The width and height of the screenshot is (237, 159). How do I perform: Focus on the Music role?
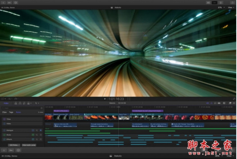click(41, 135)
